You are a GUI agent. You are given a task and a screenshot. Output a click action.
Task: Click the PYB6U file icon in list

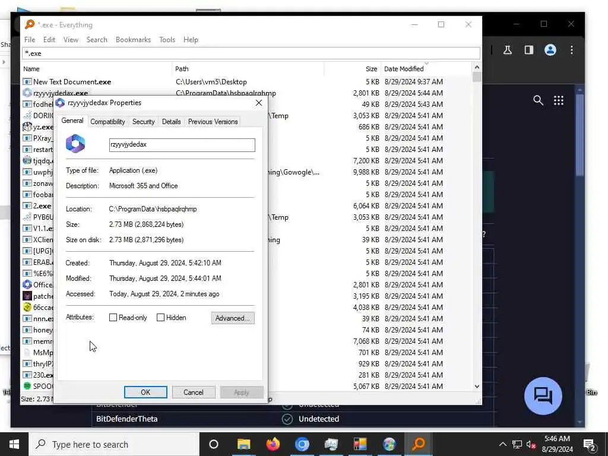[27, 217]
